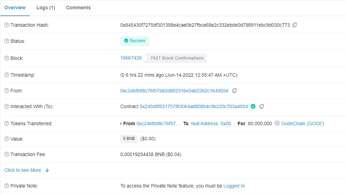Open help icon next to Tokens Transferred
The height and width of the screenshot is (194, 346).
point(6,124)
